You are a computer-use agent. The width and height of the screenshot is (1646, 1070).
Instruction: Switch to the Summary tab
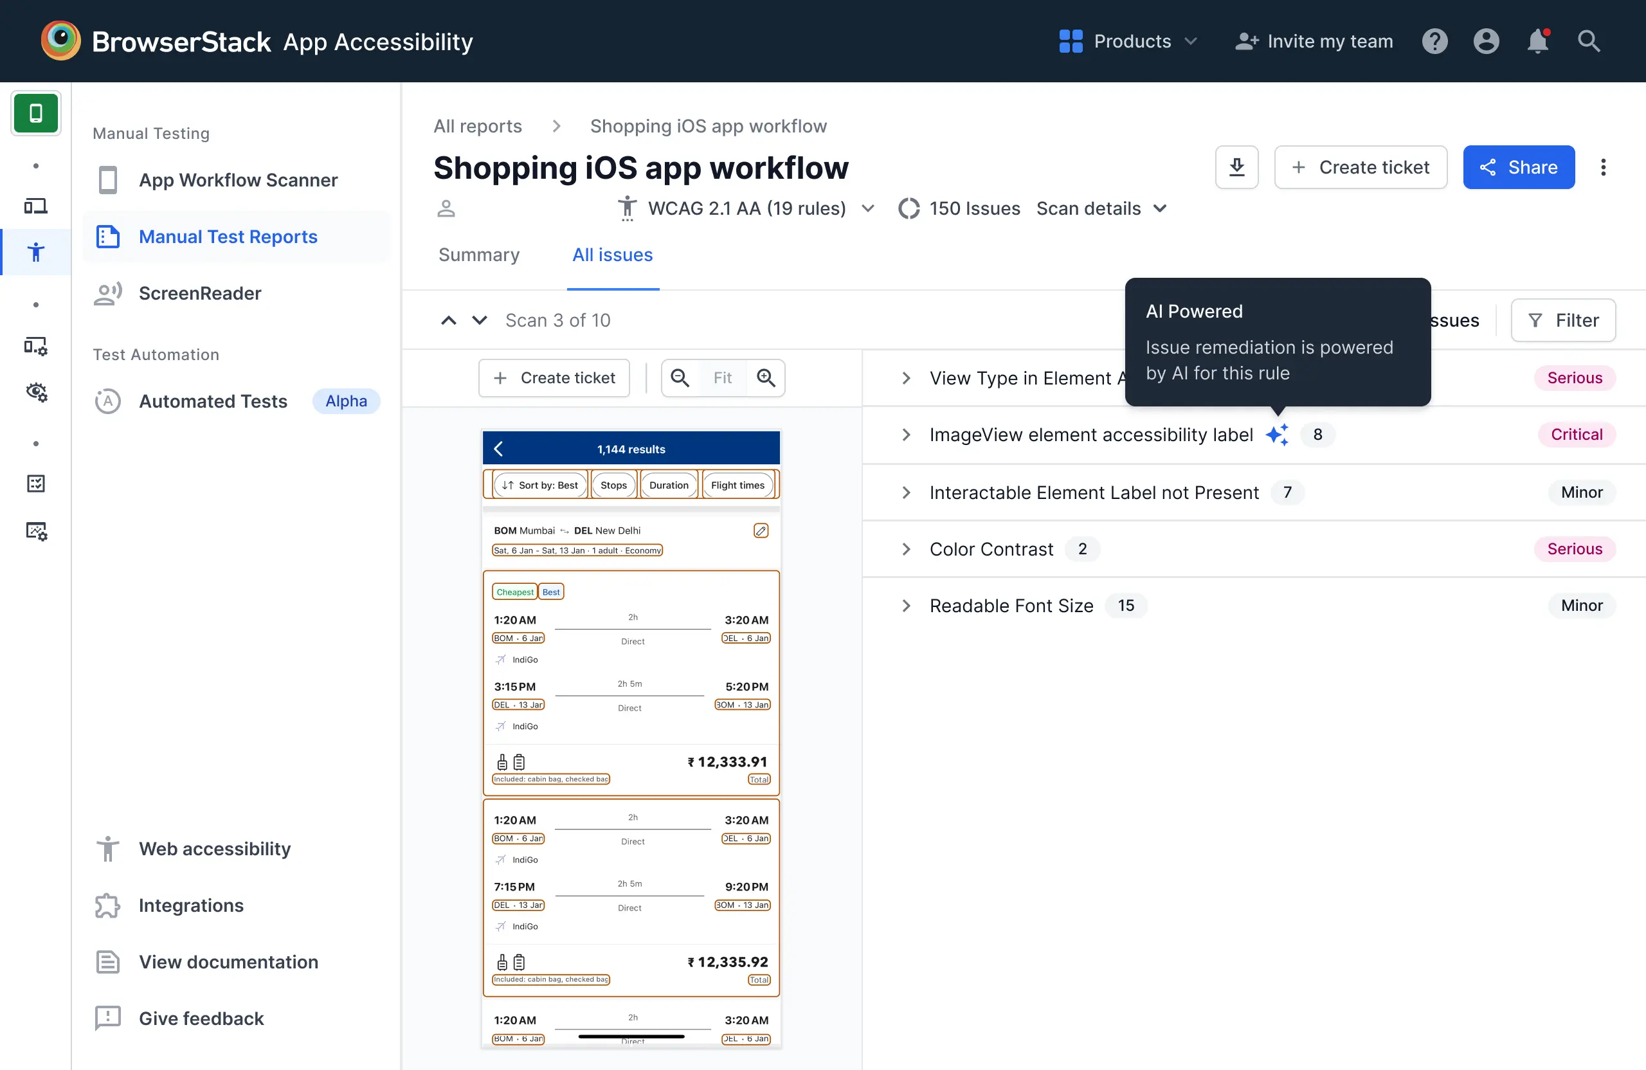[478, 255]
